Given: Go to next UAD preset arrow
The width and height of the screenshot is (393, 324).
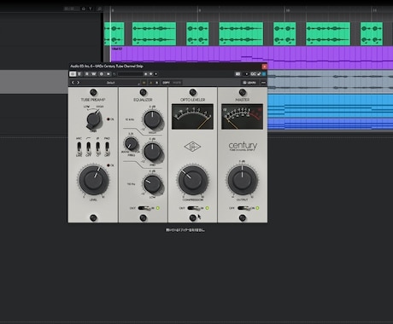Looking at the screenshot, I should [78, 83].
